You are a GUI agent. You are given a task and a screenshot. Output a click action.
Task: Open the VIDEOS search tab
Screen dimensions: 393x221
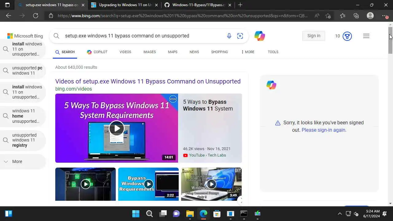pos(125,52)
